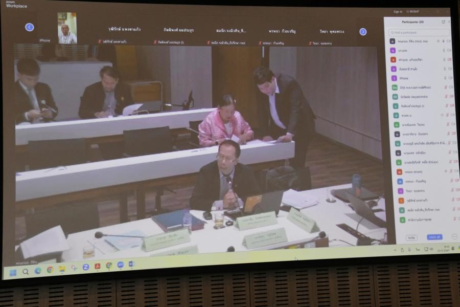Open Microsoft Word from the taskbar
Screen dimensions: 460x307
pyautogui.click(x=131, y=264)
